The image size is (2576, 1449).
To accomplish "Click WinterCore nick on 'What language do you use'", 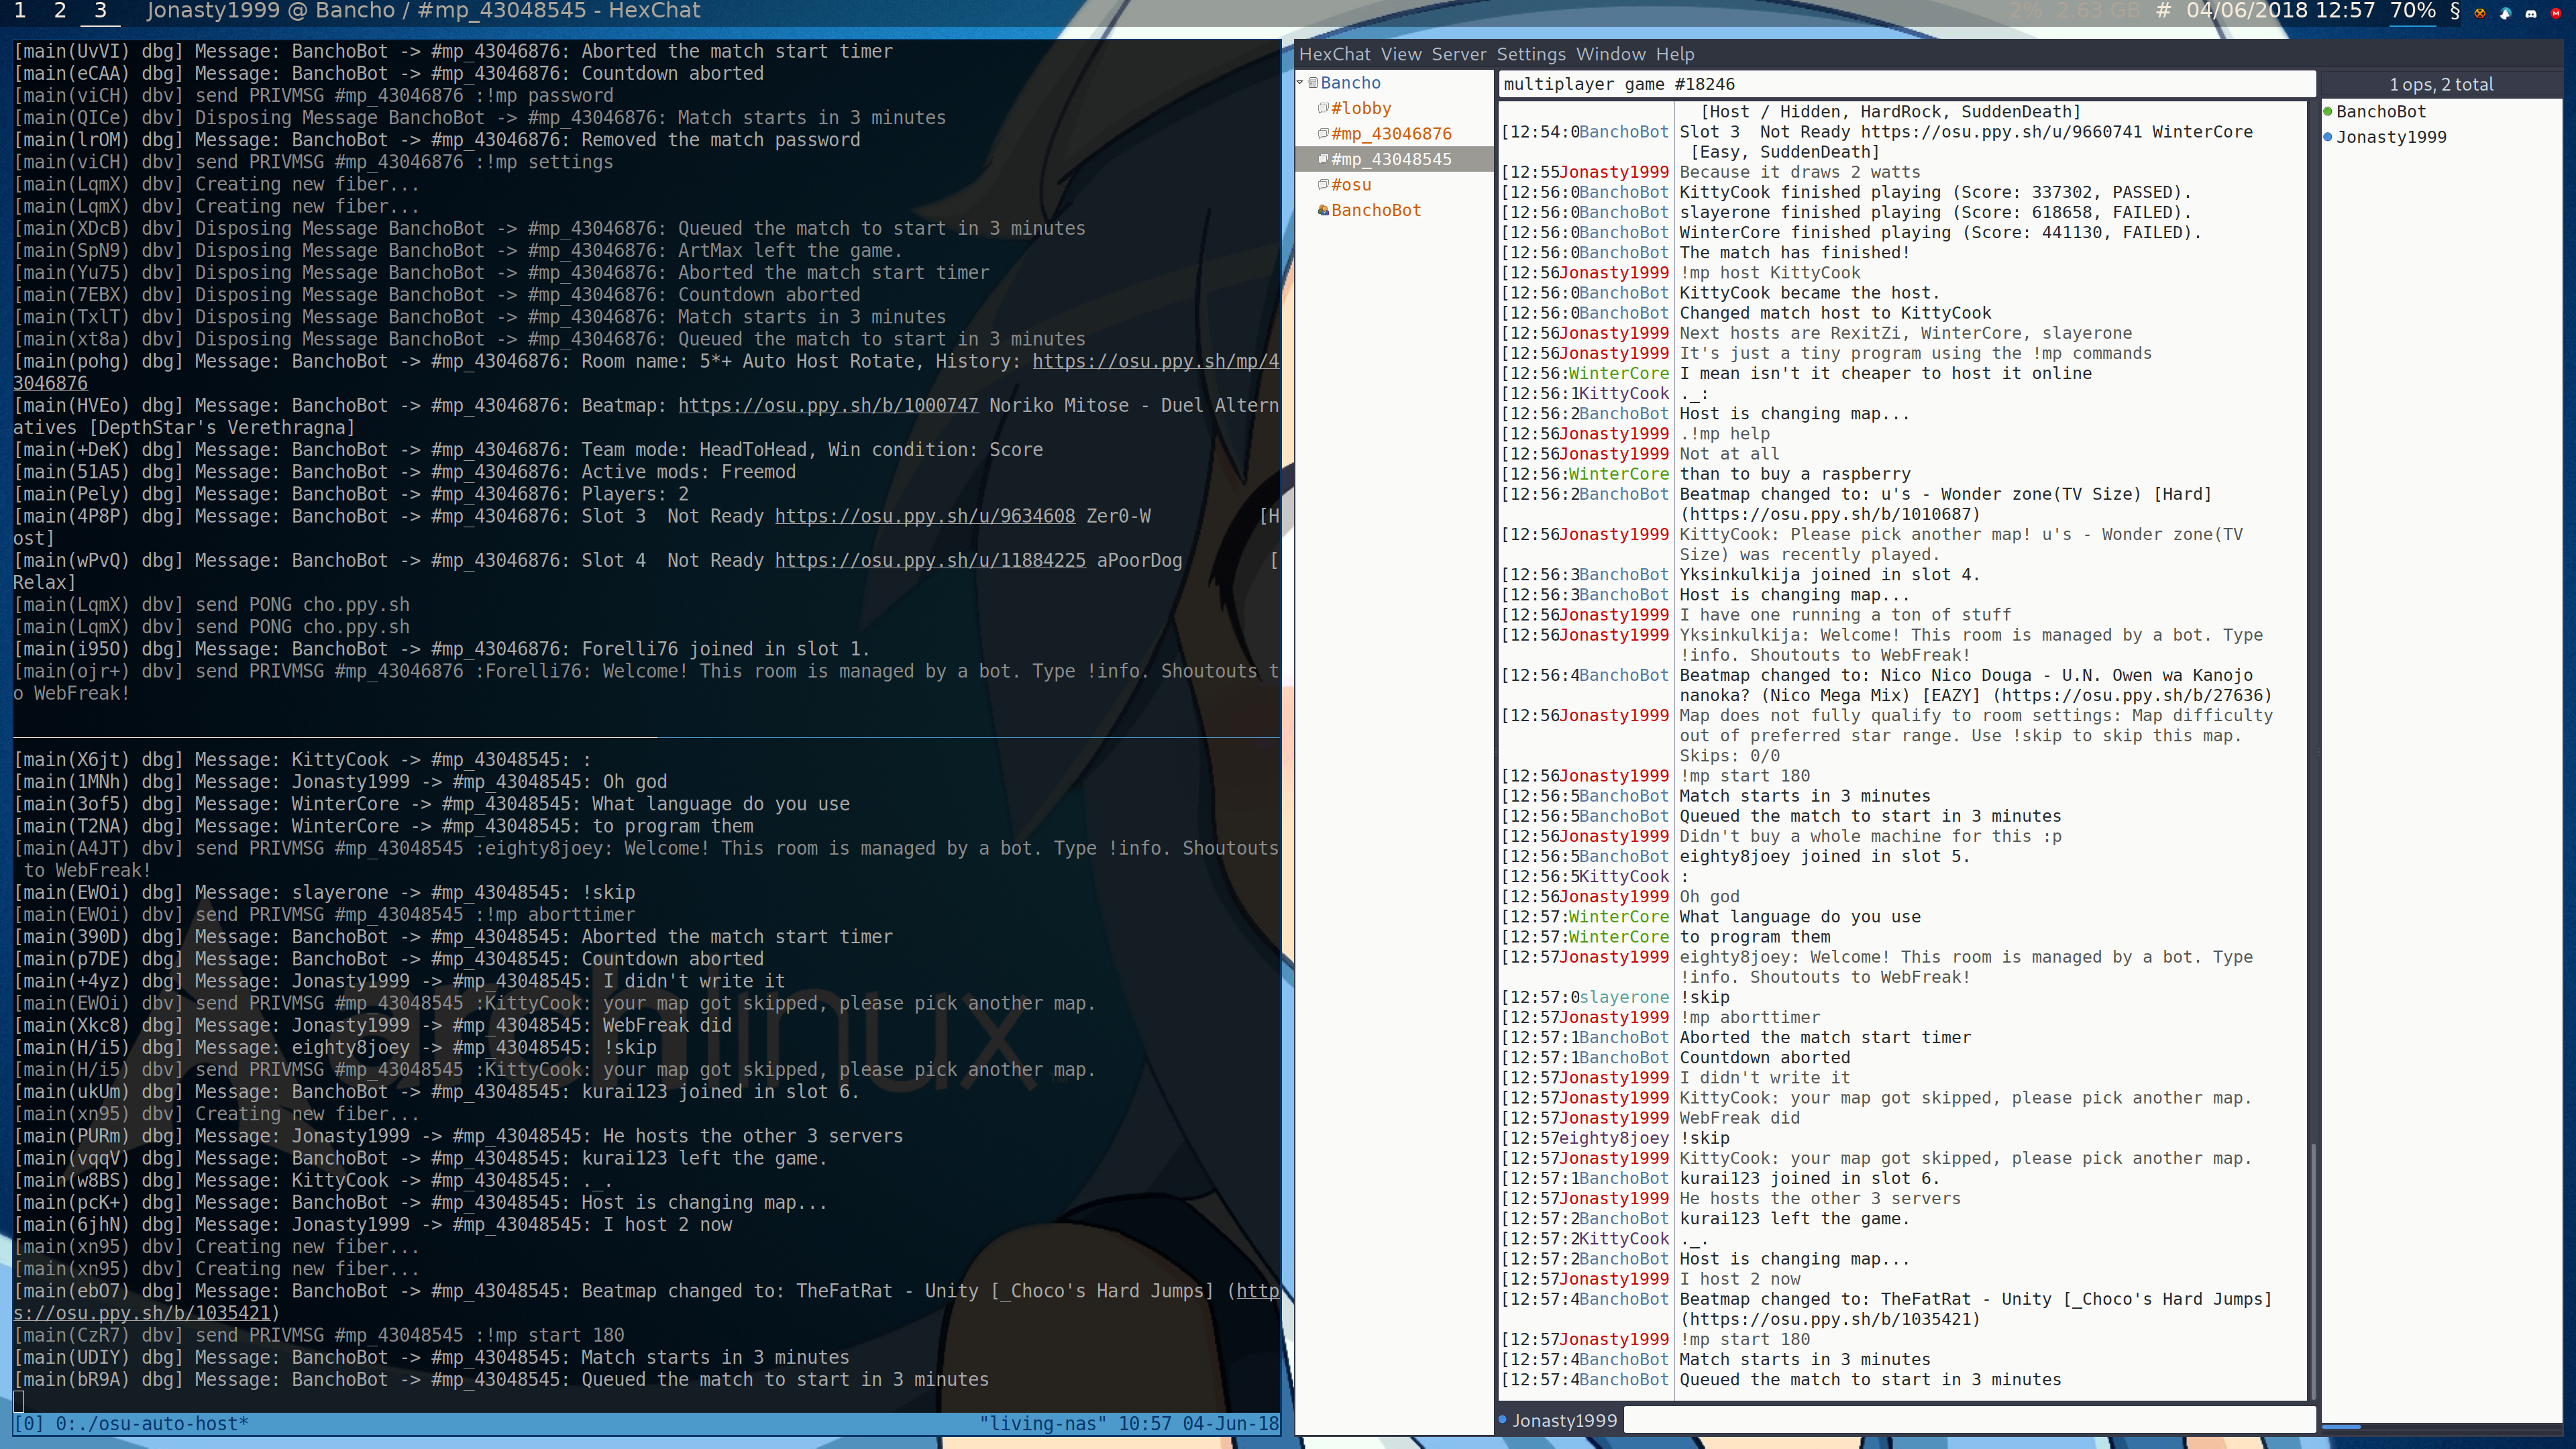I will click(x=1619, y=917).
